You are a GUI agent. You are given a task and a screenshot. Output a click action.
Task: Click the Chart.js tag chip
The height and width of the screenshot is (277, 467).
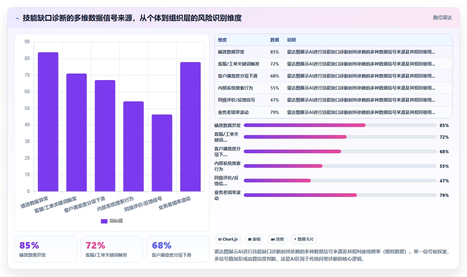228,239
